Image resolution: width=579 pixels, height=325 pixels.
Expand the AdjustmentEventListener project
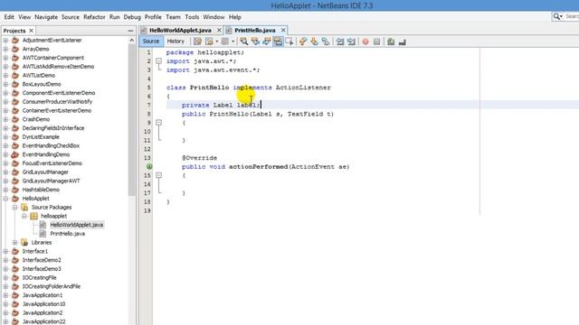coord(6,40)
